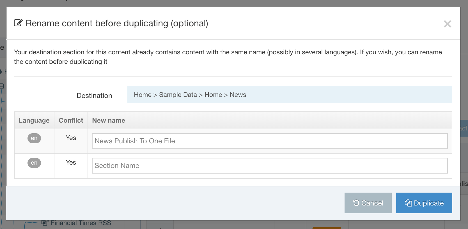Click the Duplicate button

424,203
